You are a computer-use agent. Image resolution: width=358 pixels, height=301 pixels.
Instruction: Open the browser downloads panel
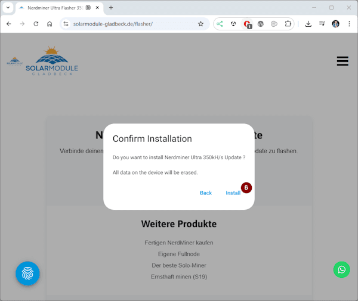click(308, 24)
